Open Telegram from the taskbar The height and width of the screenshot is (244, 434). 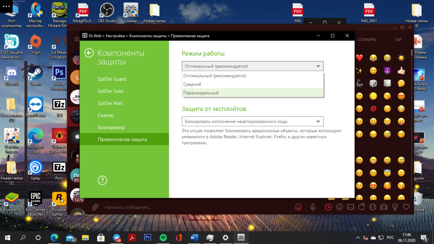pyautogui.click(x=117, y=237)
